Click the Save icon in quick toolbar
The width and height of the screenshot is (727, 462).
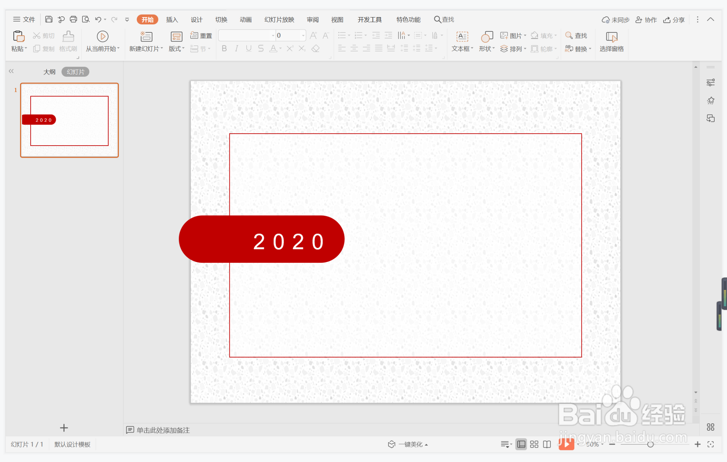pyautogui.click(x=48, y=19)
